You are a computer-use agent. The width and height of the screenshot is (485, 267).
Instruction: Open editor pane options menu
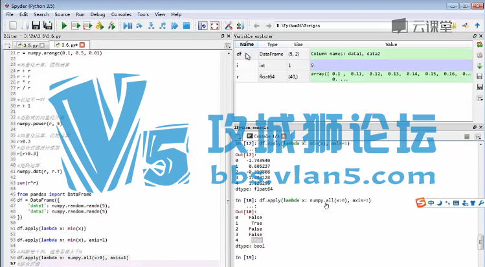tap(228, 46)
